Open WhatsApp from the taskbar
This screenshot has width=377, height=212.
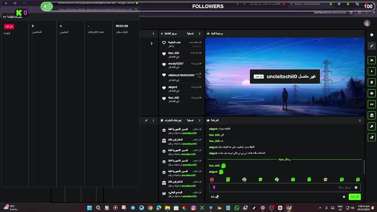point(237,208)
